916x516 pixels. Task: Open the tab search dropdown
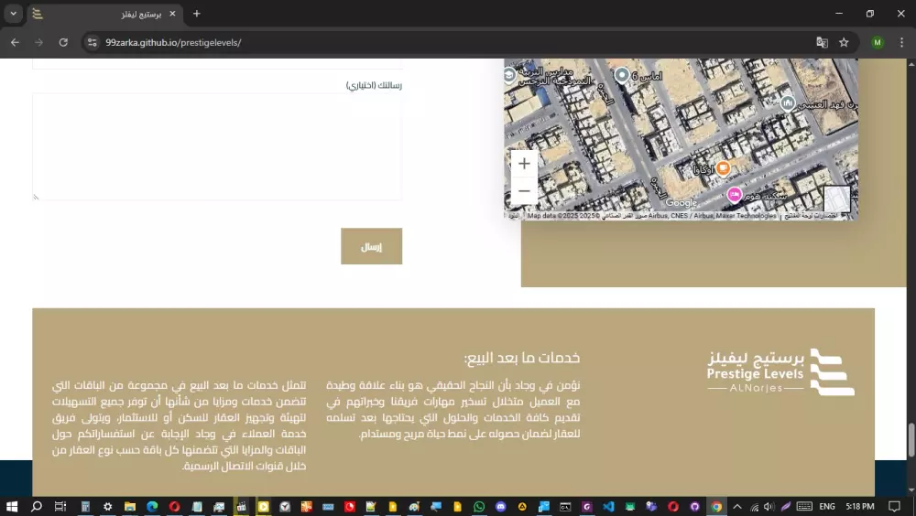point(14,14)
